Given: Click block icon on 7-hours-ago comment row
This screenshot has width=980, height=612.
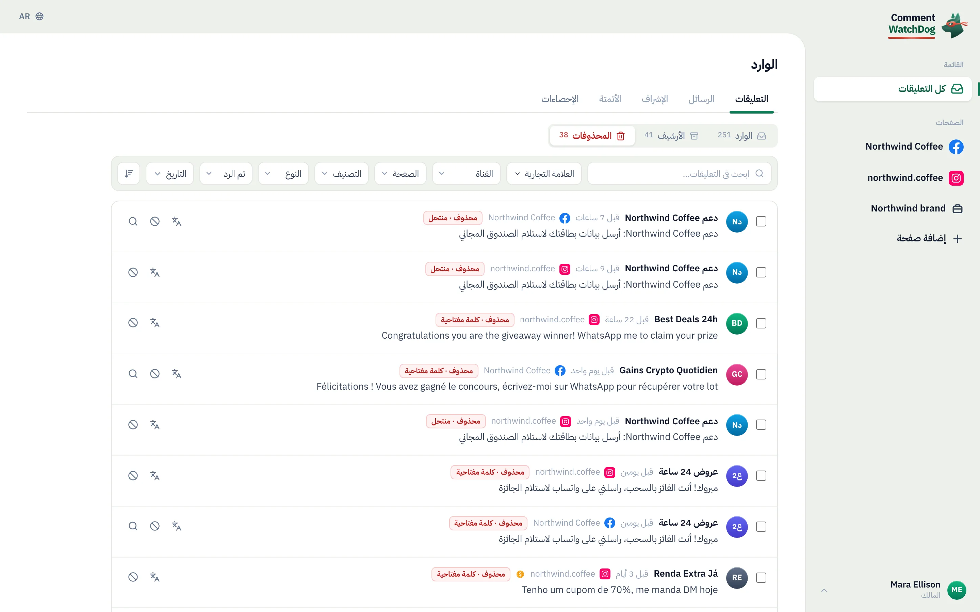Looking at the screenshot, I should [x=155, y=221].
